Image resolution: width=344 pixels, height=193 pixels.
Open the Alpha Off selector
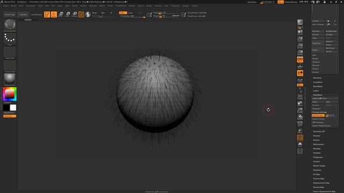10,53
